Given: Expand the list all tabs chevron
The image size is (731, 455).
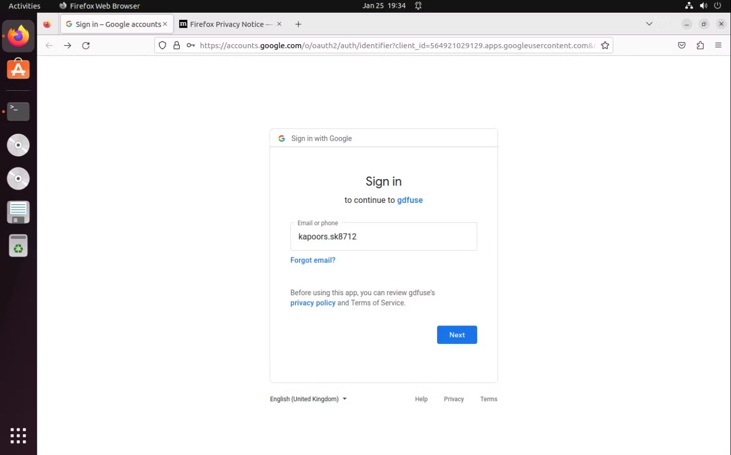Looking at the screenshot, I should pyautogui.click(x=649, y=24).
